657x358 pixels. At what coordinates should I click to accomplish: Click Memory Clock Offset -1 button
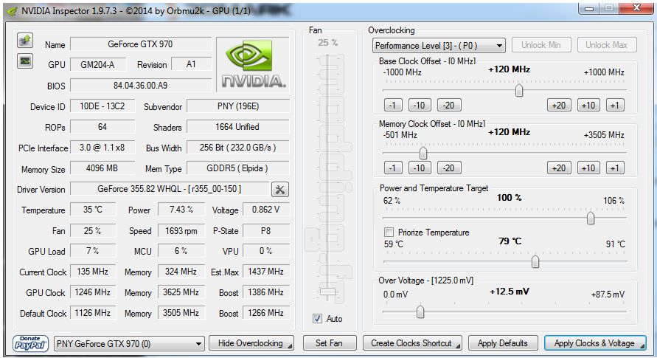coord(393,168)
